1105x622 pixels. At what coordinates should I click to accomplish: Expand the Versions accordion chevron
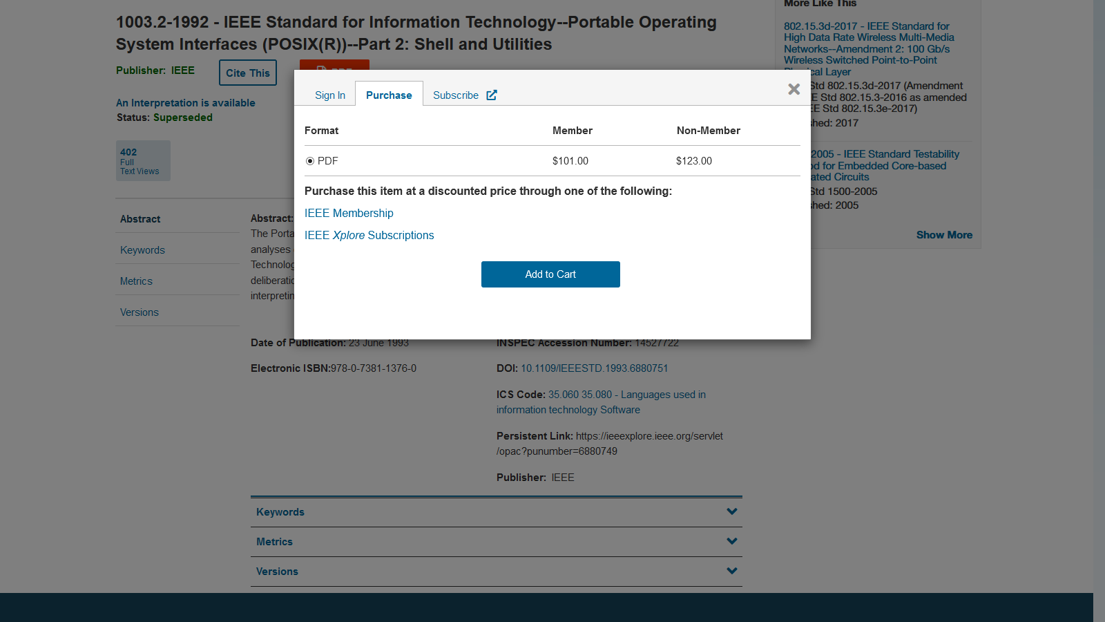pyautogui.click(x=731, y=572)
